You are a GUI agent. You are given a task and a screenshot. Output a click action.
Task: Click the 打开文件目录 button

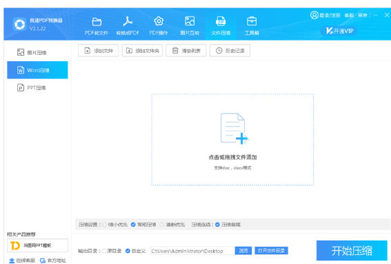coord(271,250)
